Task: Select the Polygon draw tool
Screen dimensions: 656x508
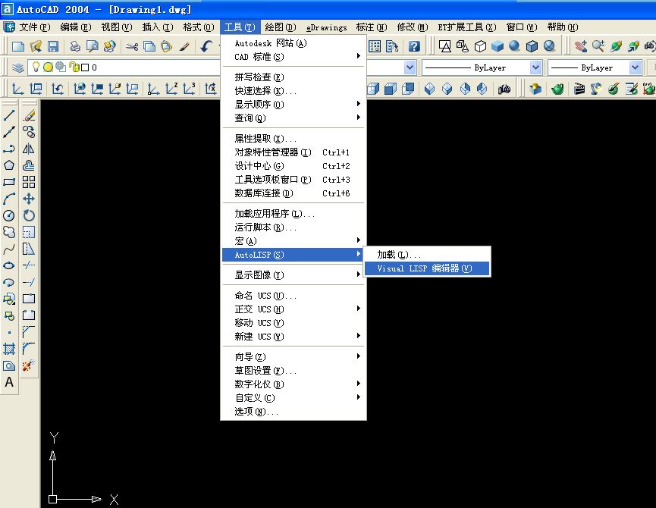Action: tap(9, 165)
